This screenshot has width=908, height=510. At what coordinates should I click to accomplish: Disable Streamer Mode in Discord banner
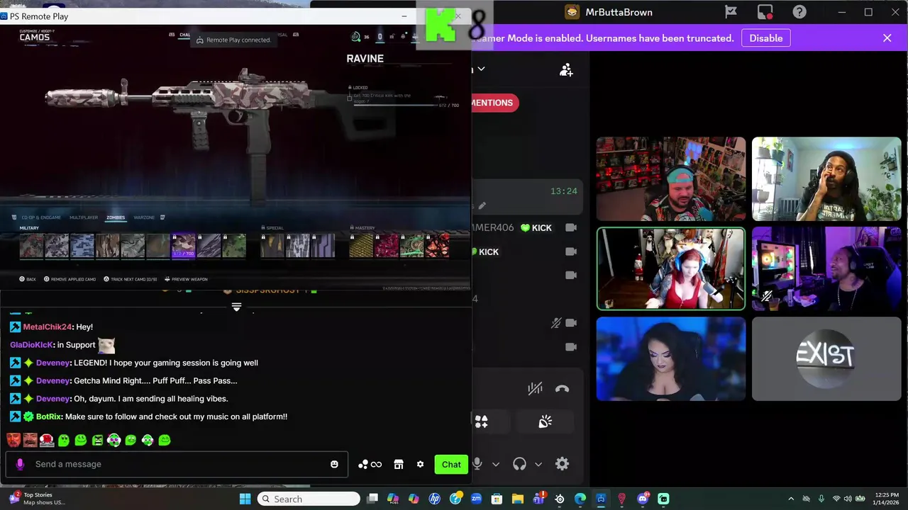[766, 38]
